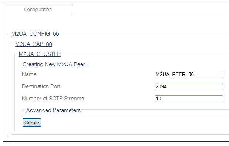Switch to the Configuration tab
This screenshot has height=146, width=229.
point(38,10)
